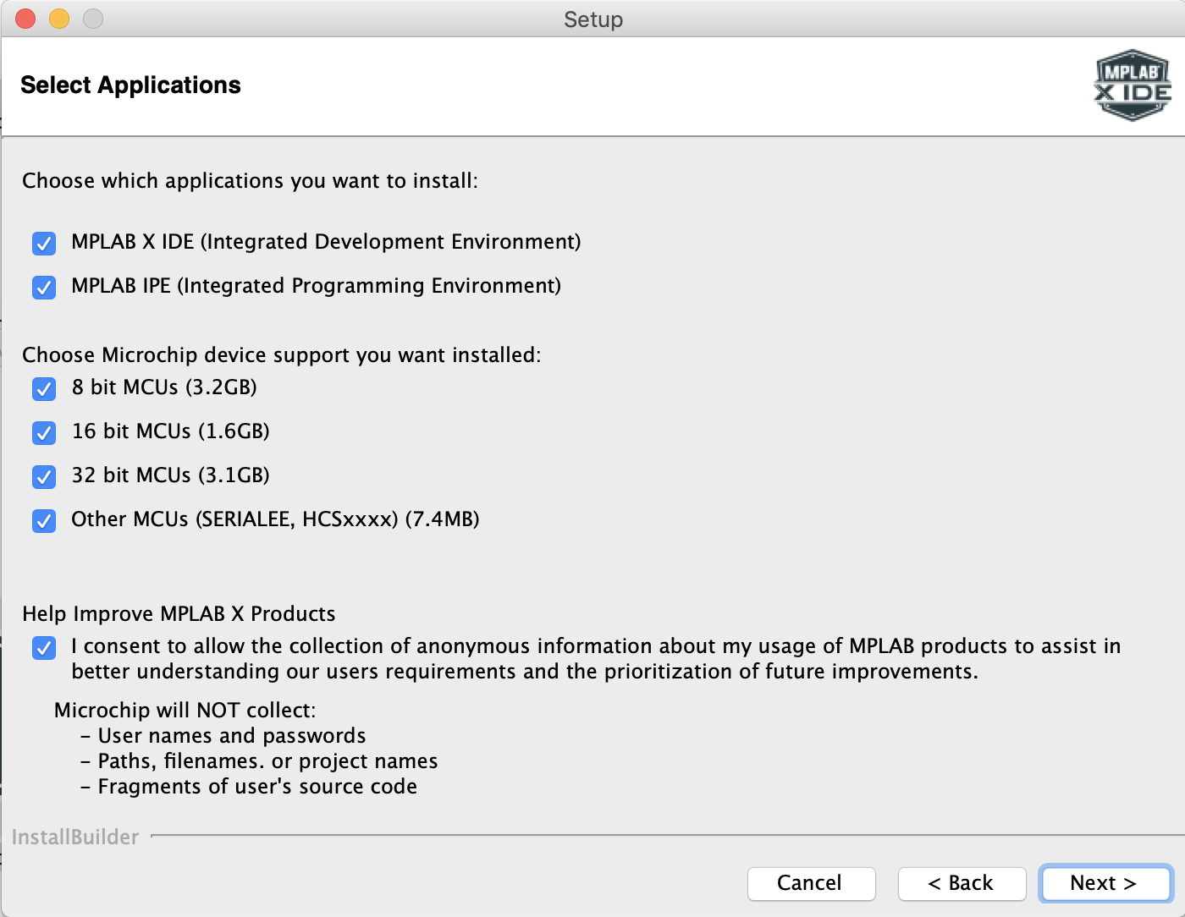
Task: Cancel the MPLAB setup
Action: [811, 883]
